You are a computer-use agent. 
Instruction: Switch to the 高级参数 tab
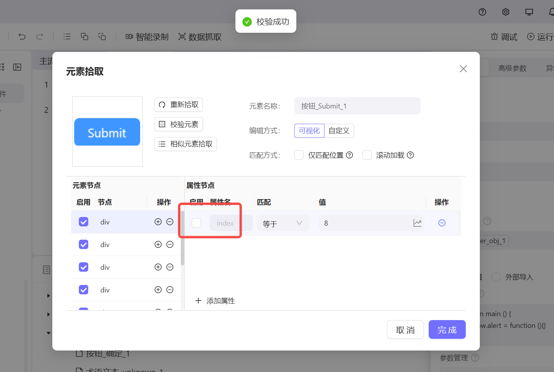coord(512,68)
